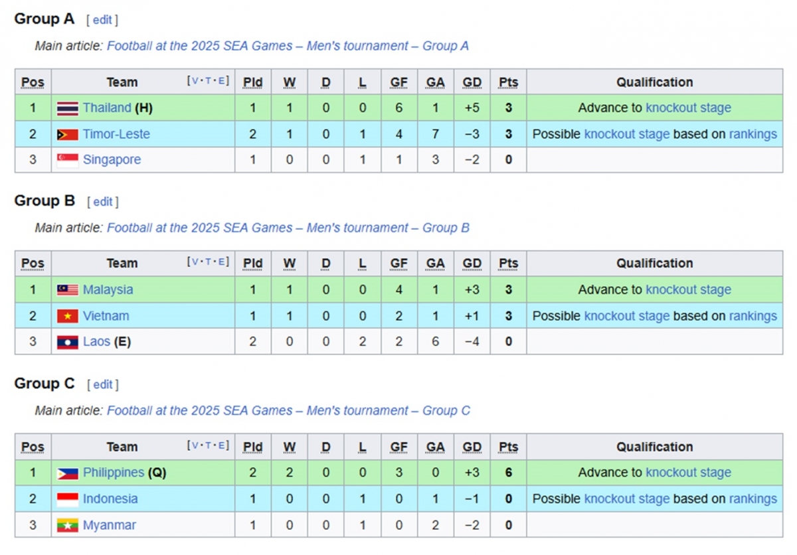Click the Philippines flag icon
This screenshot has width=797, height=555.
pos(68,473)
